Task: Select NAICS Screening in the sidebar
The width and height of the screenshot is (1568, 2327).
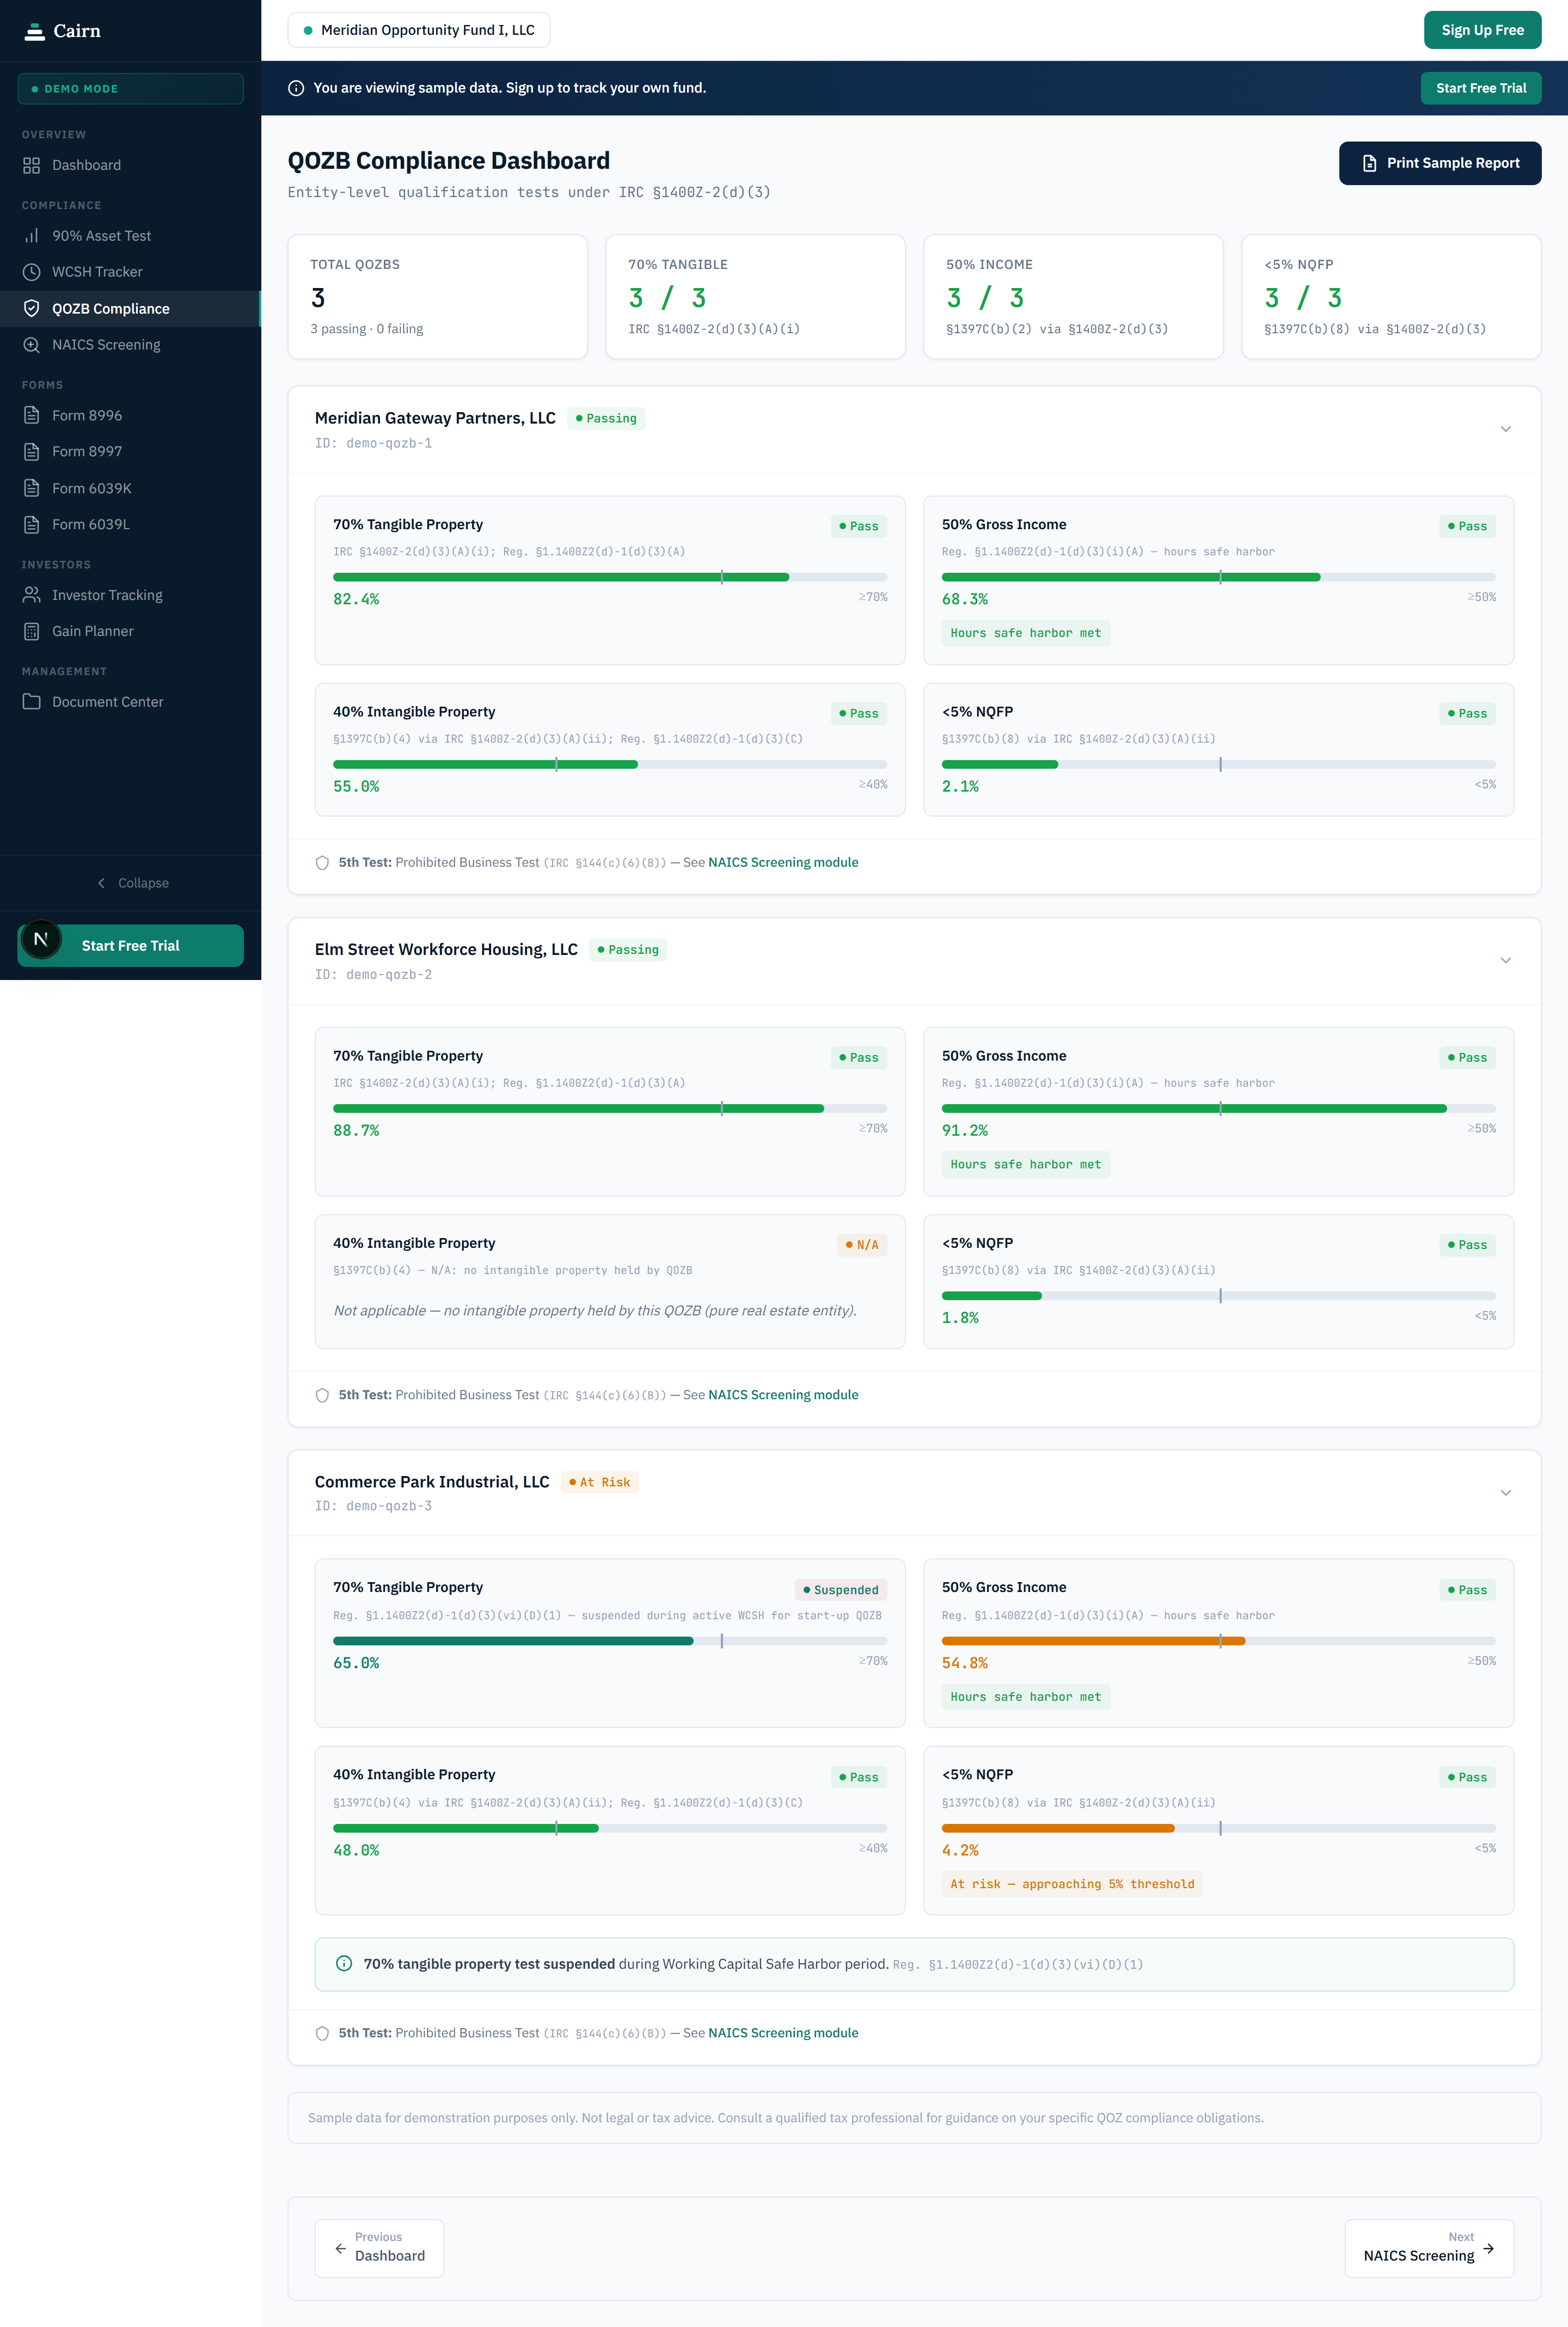Action: coord(130,345)
